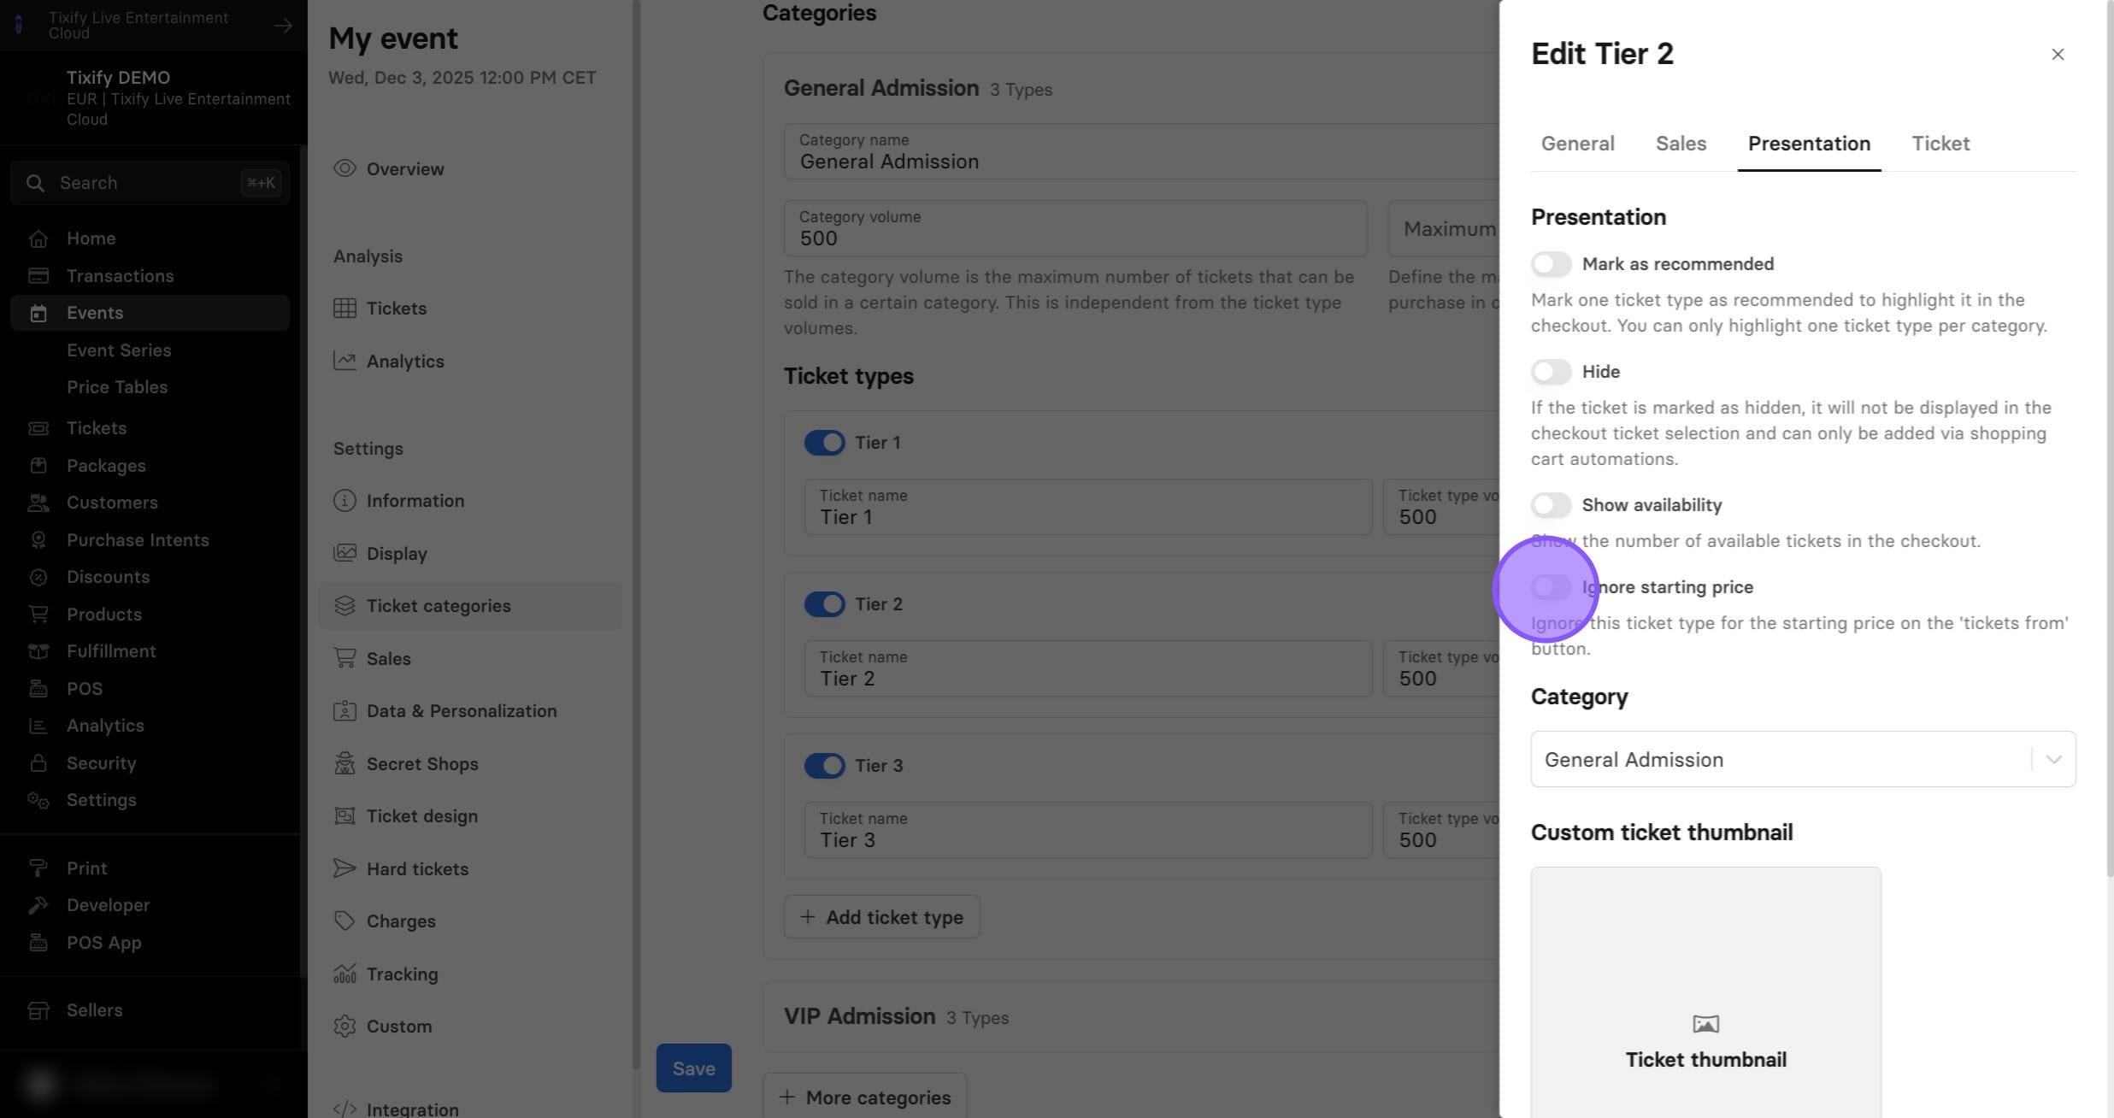The width and height of the screenshot is (2114, 1118).
Task: Click the Print printer icon
Action: pos(38,868)
